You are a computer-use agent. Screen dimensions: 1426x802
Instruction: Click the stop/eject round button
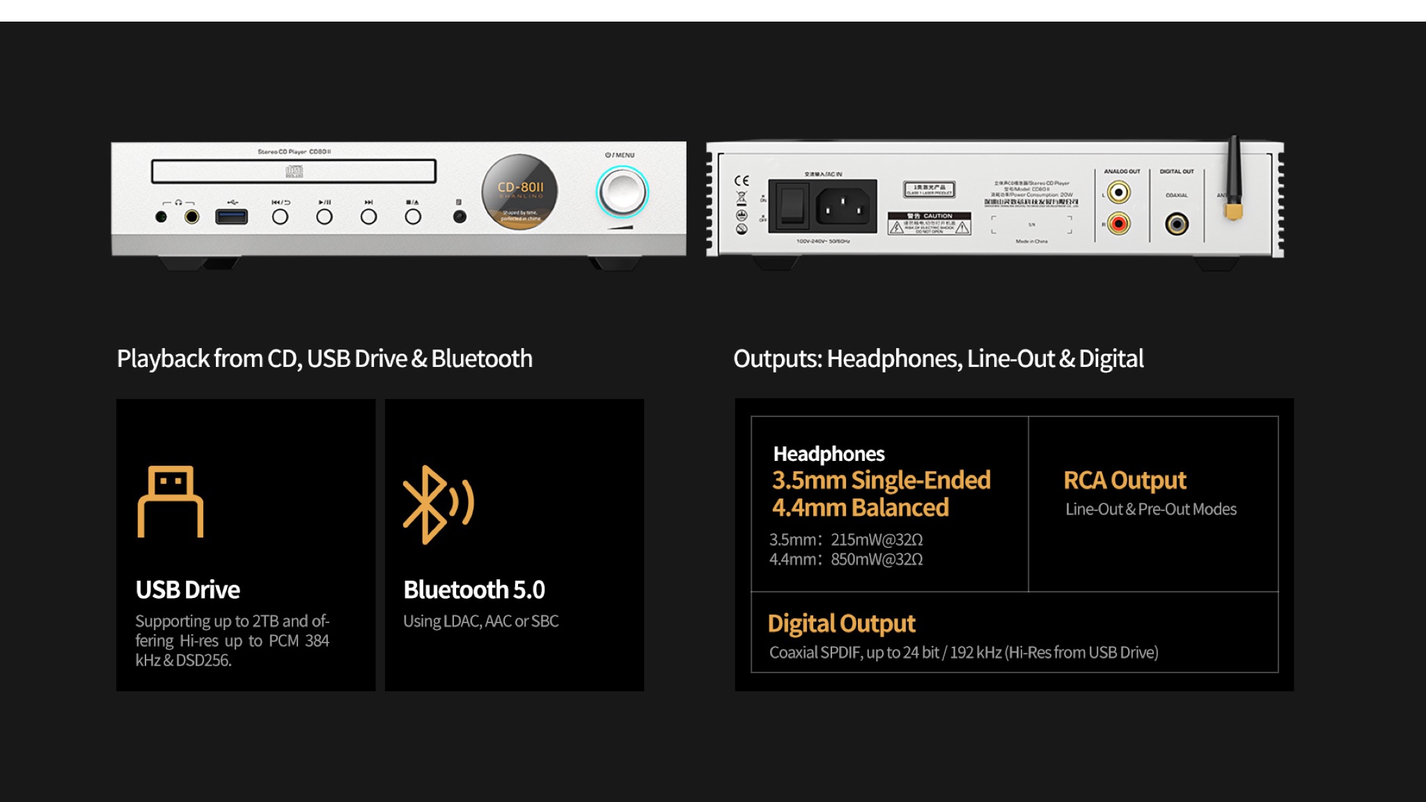[413, 217]
